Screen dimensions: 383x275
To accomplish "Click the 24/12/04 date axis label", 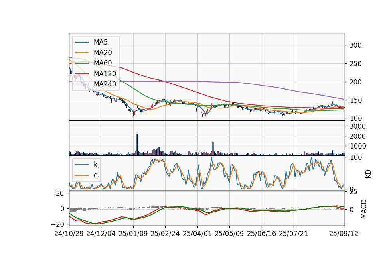I will [x=101, y=234].
